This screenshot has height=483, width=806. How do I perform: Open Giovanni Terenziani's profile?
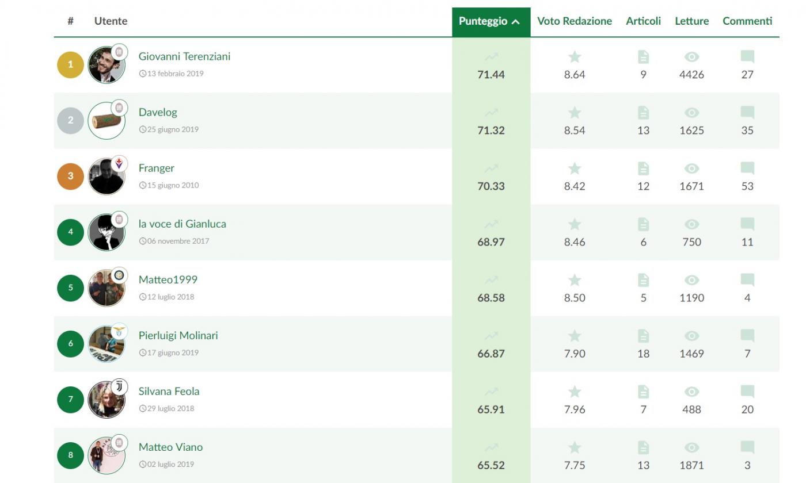click(x=184, y=56)
